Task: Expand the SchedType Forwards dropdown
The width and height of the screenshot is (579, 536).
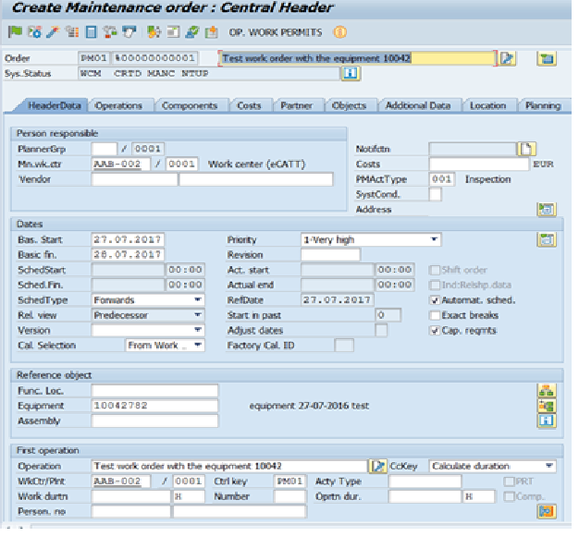Action: click(x=197, y=300)
